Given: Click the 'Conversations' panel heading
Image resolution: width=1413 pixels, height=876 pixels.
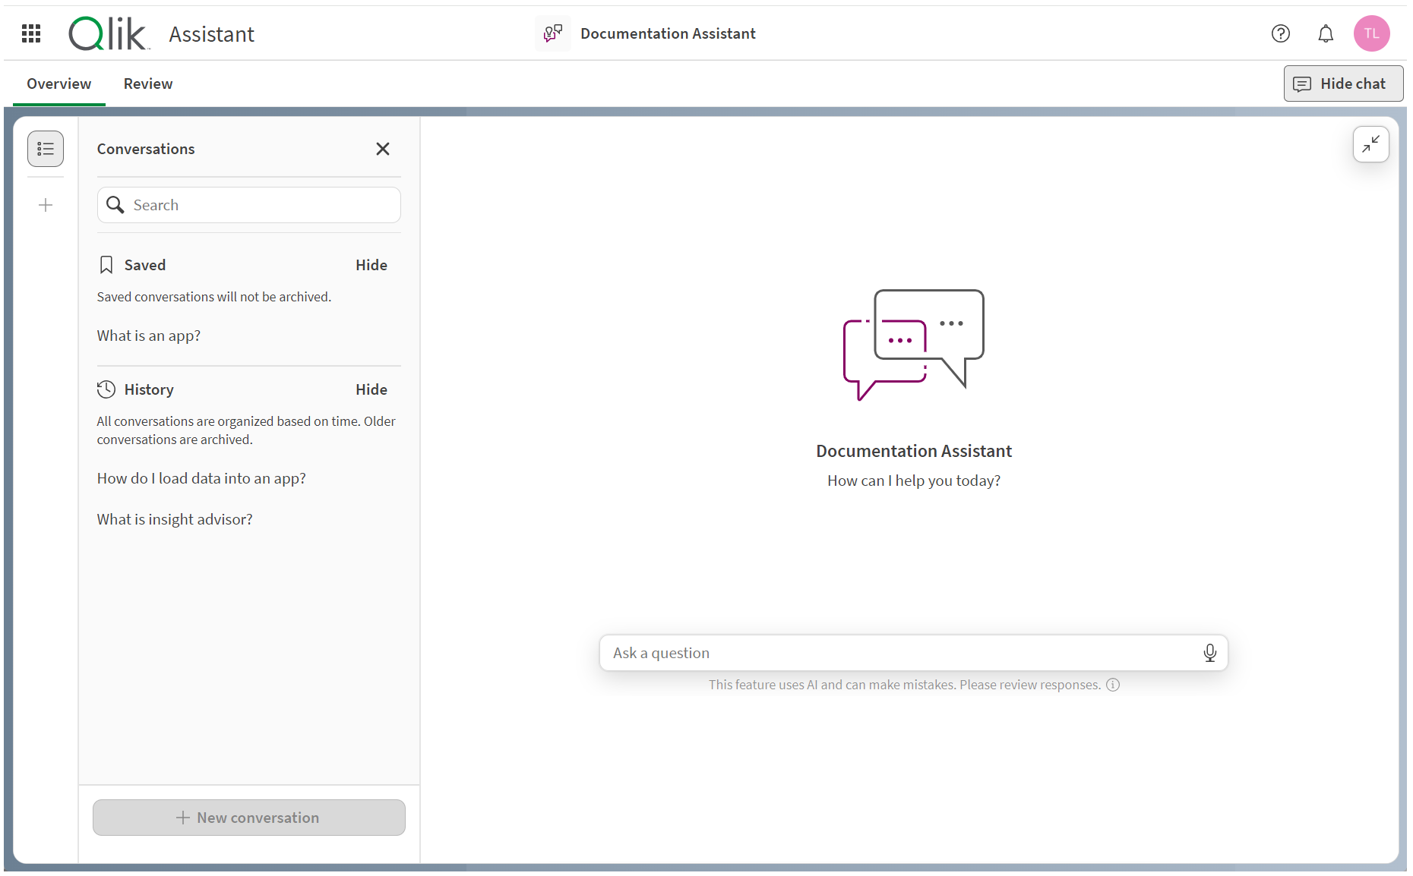Looking at the screenshot, I should coord(146,149).
